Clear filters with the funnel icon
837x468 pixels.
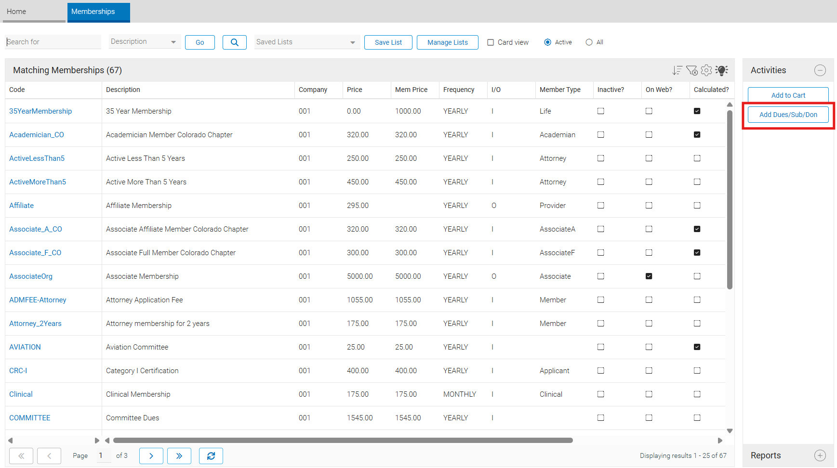point(691,71)
